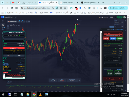Close the Day off info bar
This screenshot has width=129, height=97.
79,80
